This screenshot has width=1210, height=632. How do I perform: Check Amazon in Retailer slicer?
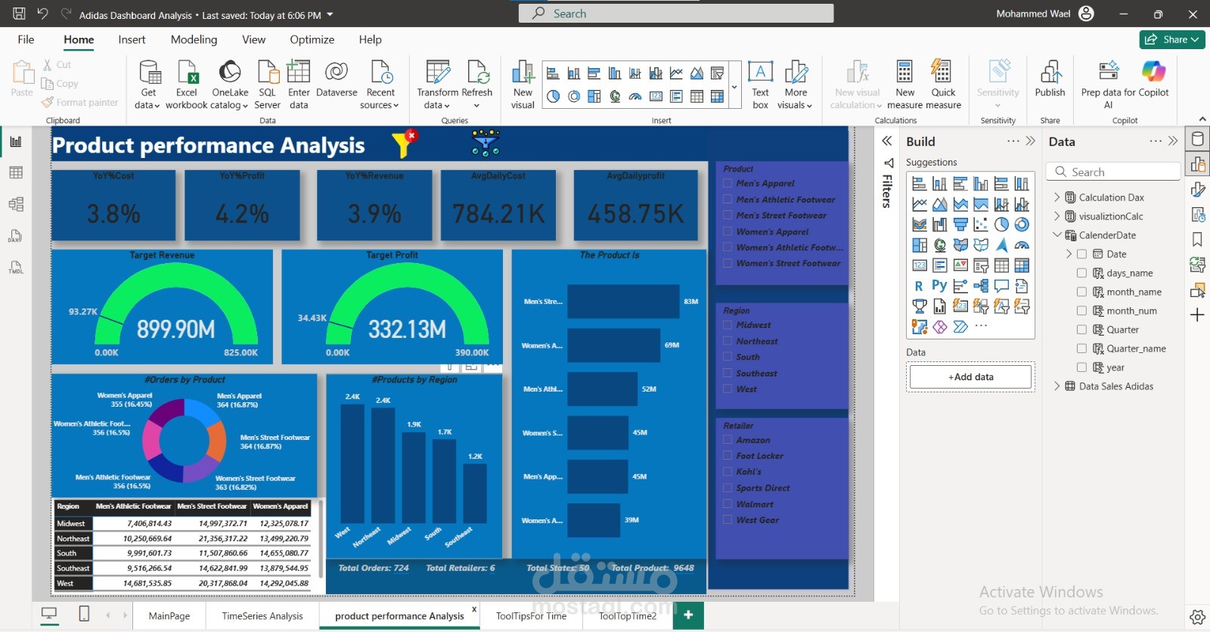pos(728,440)
